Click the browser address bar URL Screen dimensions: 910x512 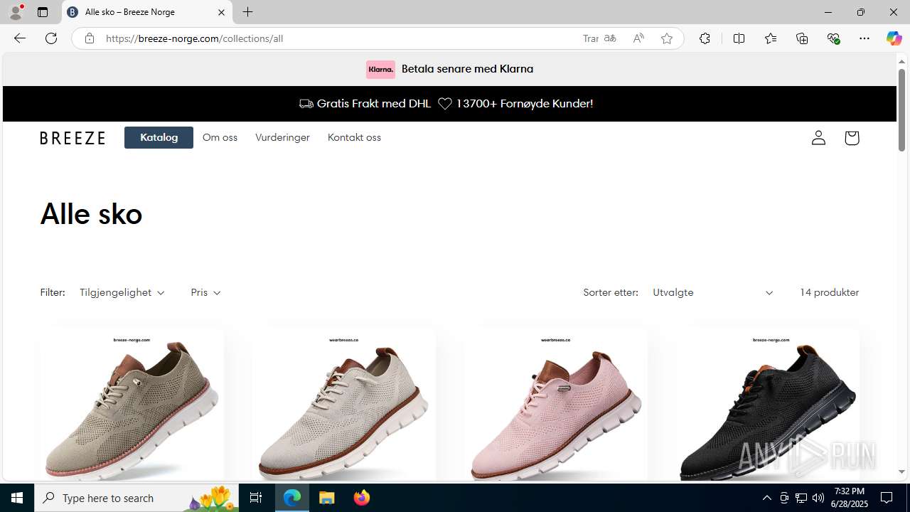point(195,38)
